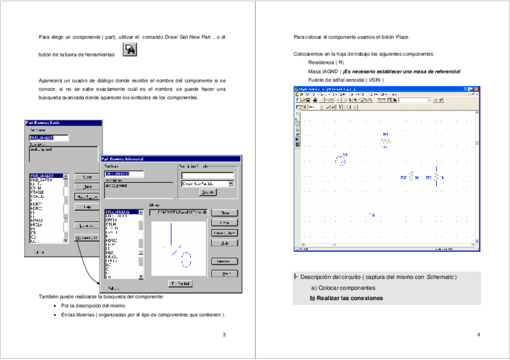Click the V1 sine source symbol
This screenshot has width=510, height=360.
point(340,160)
